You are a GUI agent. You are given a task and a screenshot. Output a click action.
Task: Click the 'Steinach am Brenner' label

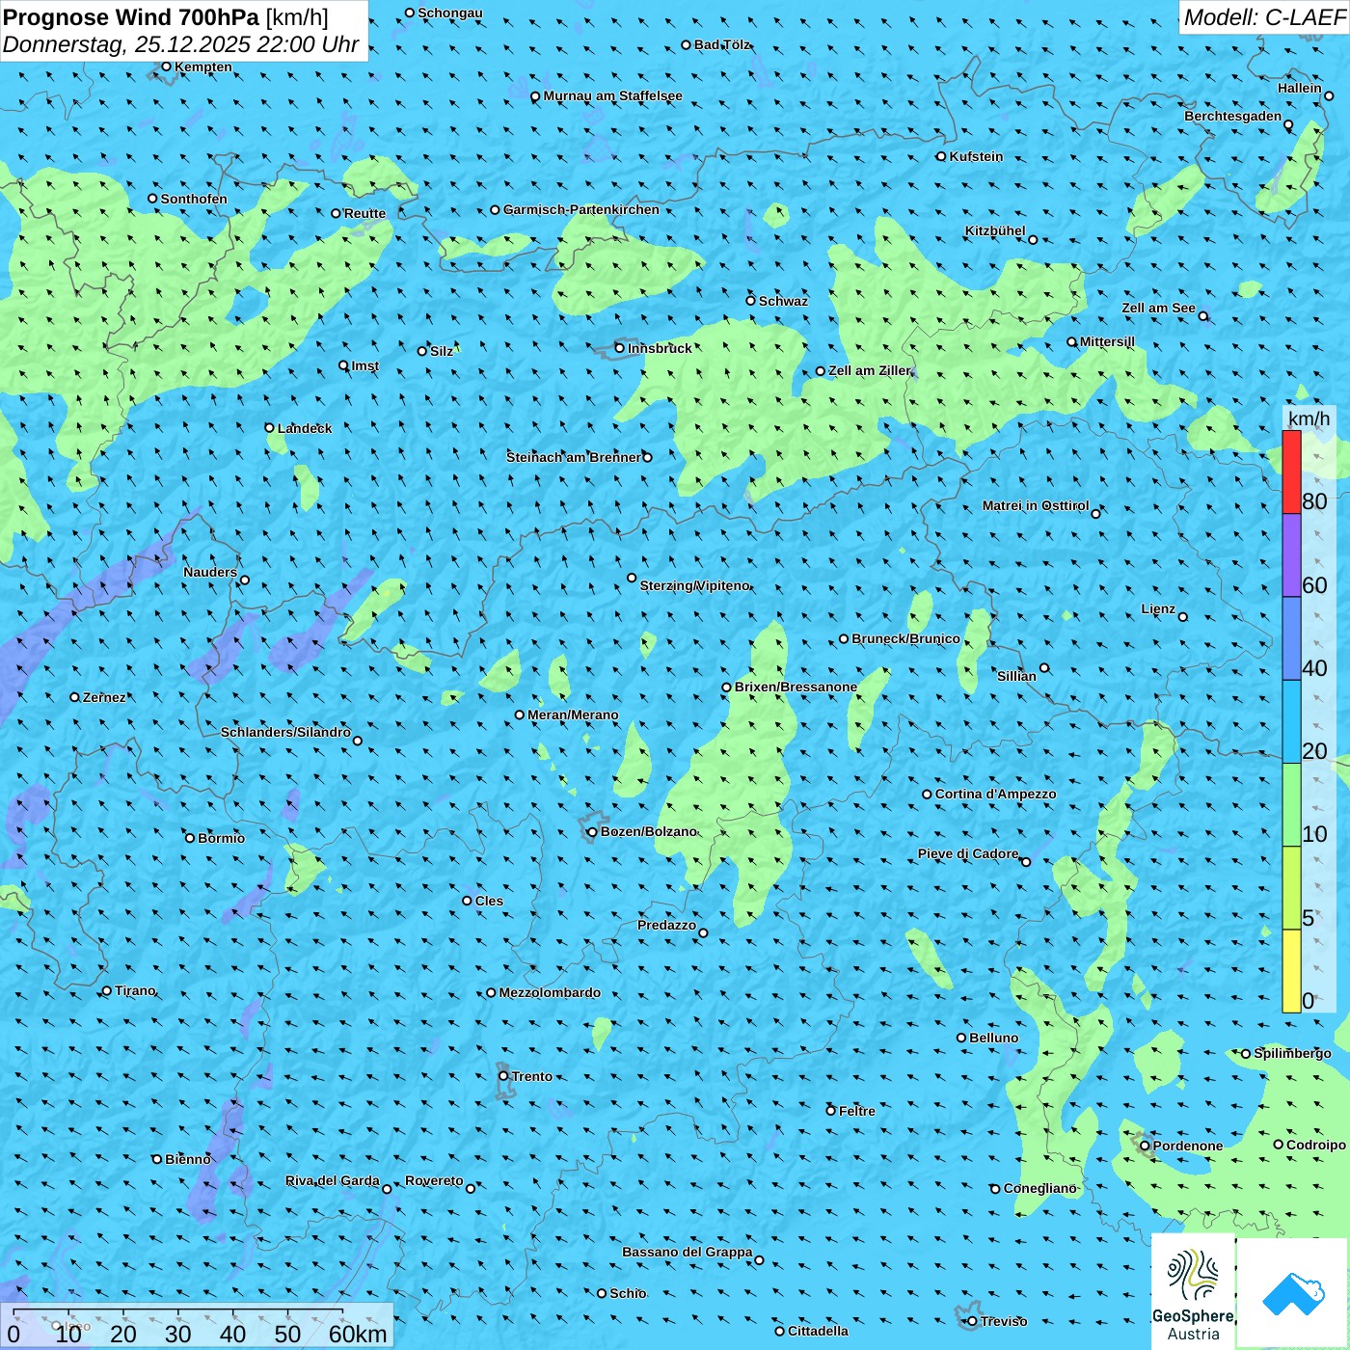tap(574, 457)
